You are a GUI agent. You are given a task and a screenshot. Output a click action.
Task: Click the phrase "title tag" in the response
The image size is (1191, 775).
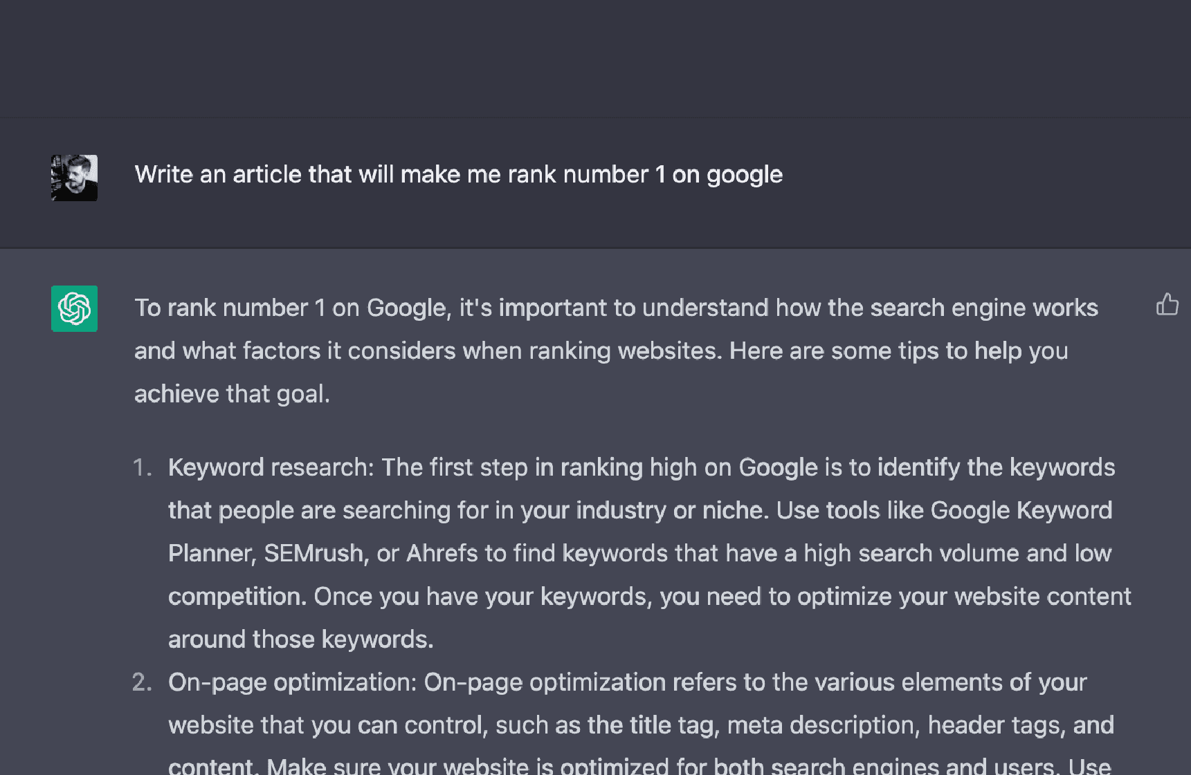[671, 725]
